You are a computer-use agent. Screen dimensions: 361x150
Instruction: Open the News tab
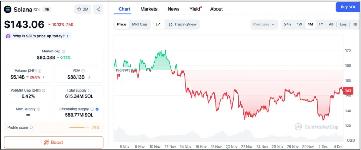(173, 9)
